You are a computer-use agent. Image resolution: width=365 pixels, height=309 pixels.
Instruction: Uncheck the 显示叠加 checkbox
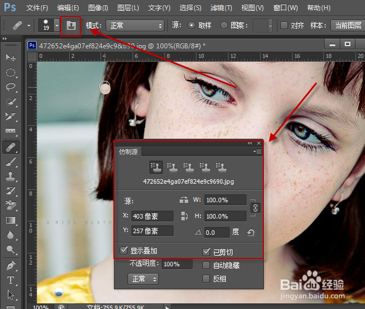click(124, 251)
